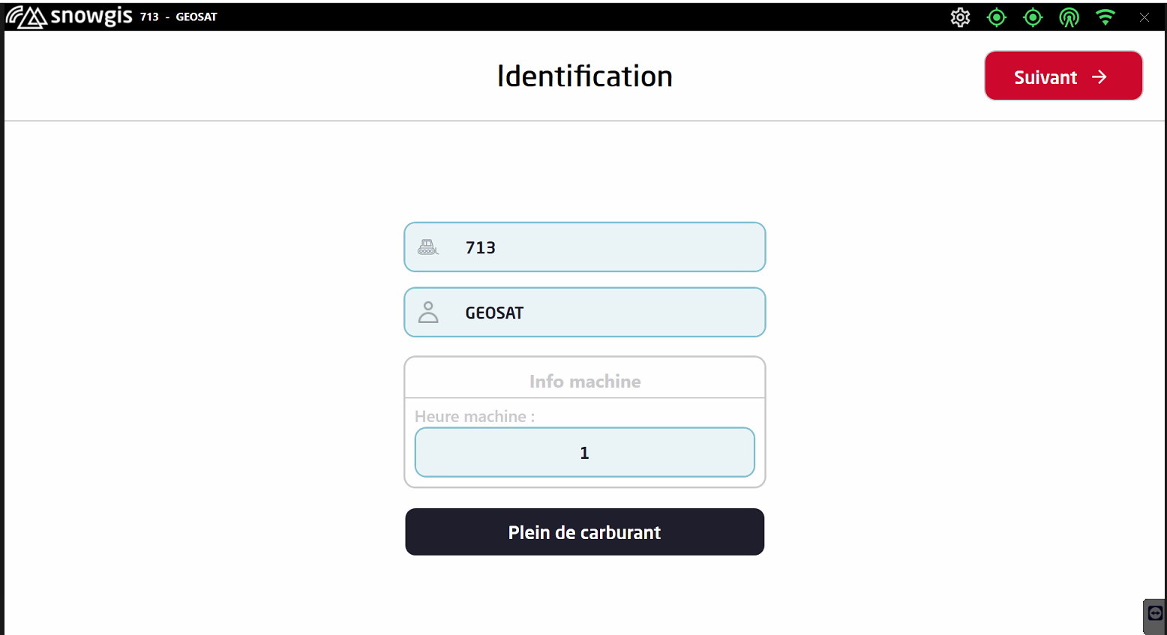
Task: Click the Heure machine label
Action: pos(474,417)
